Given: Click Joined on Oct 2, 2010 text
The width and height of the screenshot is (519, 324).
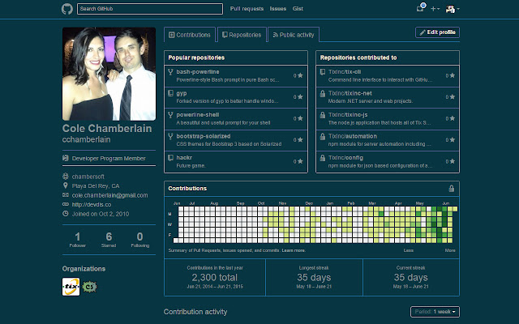Looking at the screenshot, I should point(101,214).
